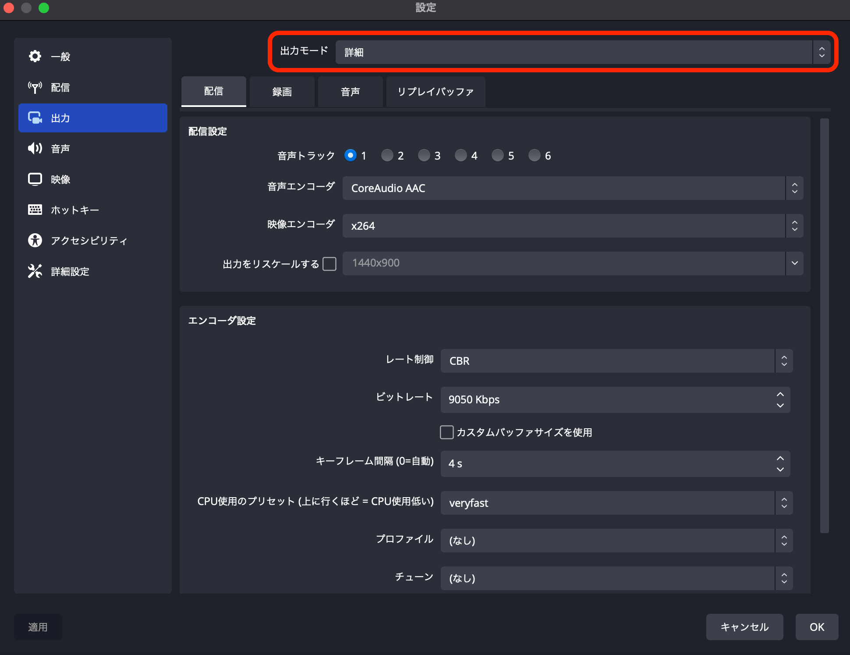Open 音声 audio settings via speaker icon
Image resolution: width=850 pixels, height=655 pixels.
point(35,148)
